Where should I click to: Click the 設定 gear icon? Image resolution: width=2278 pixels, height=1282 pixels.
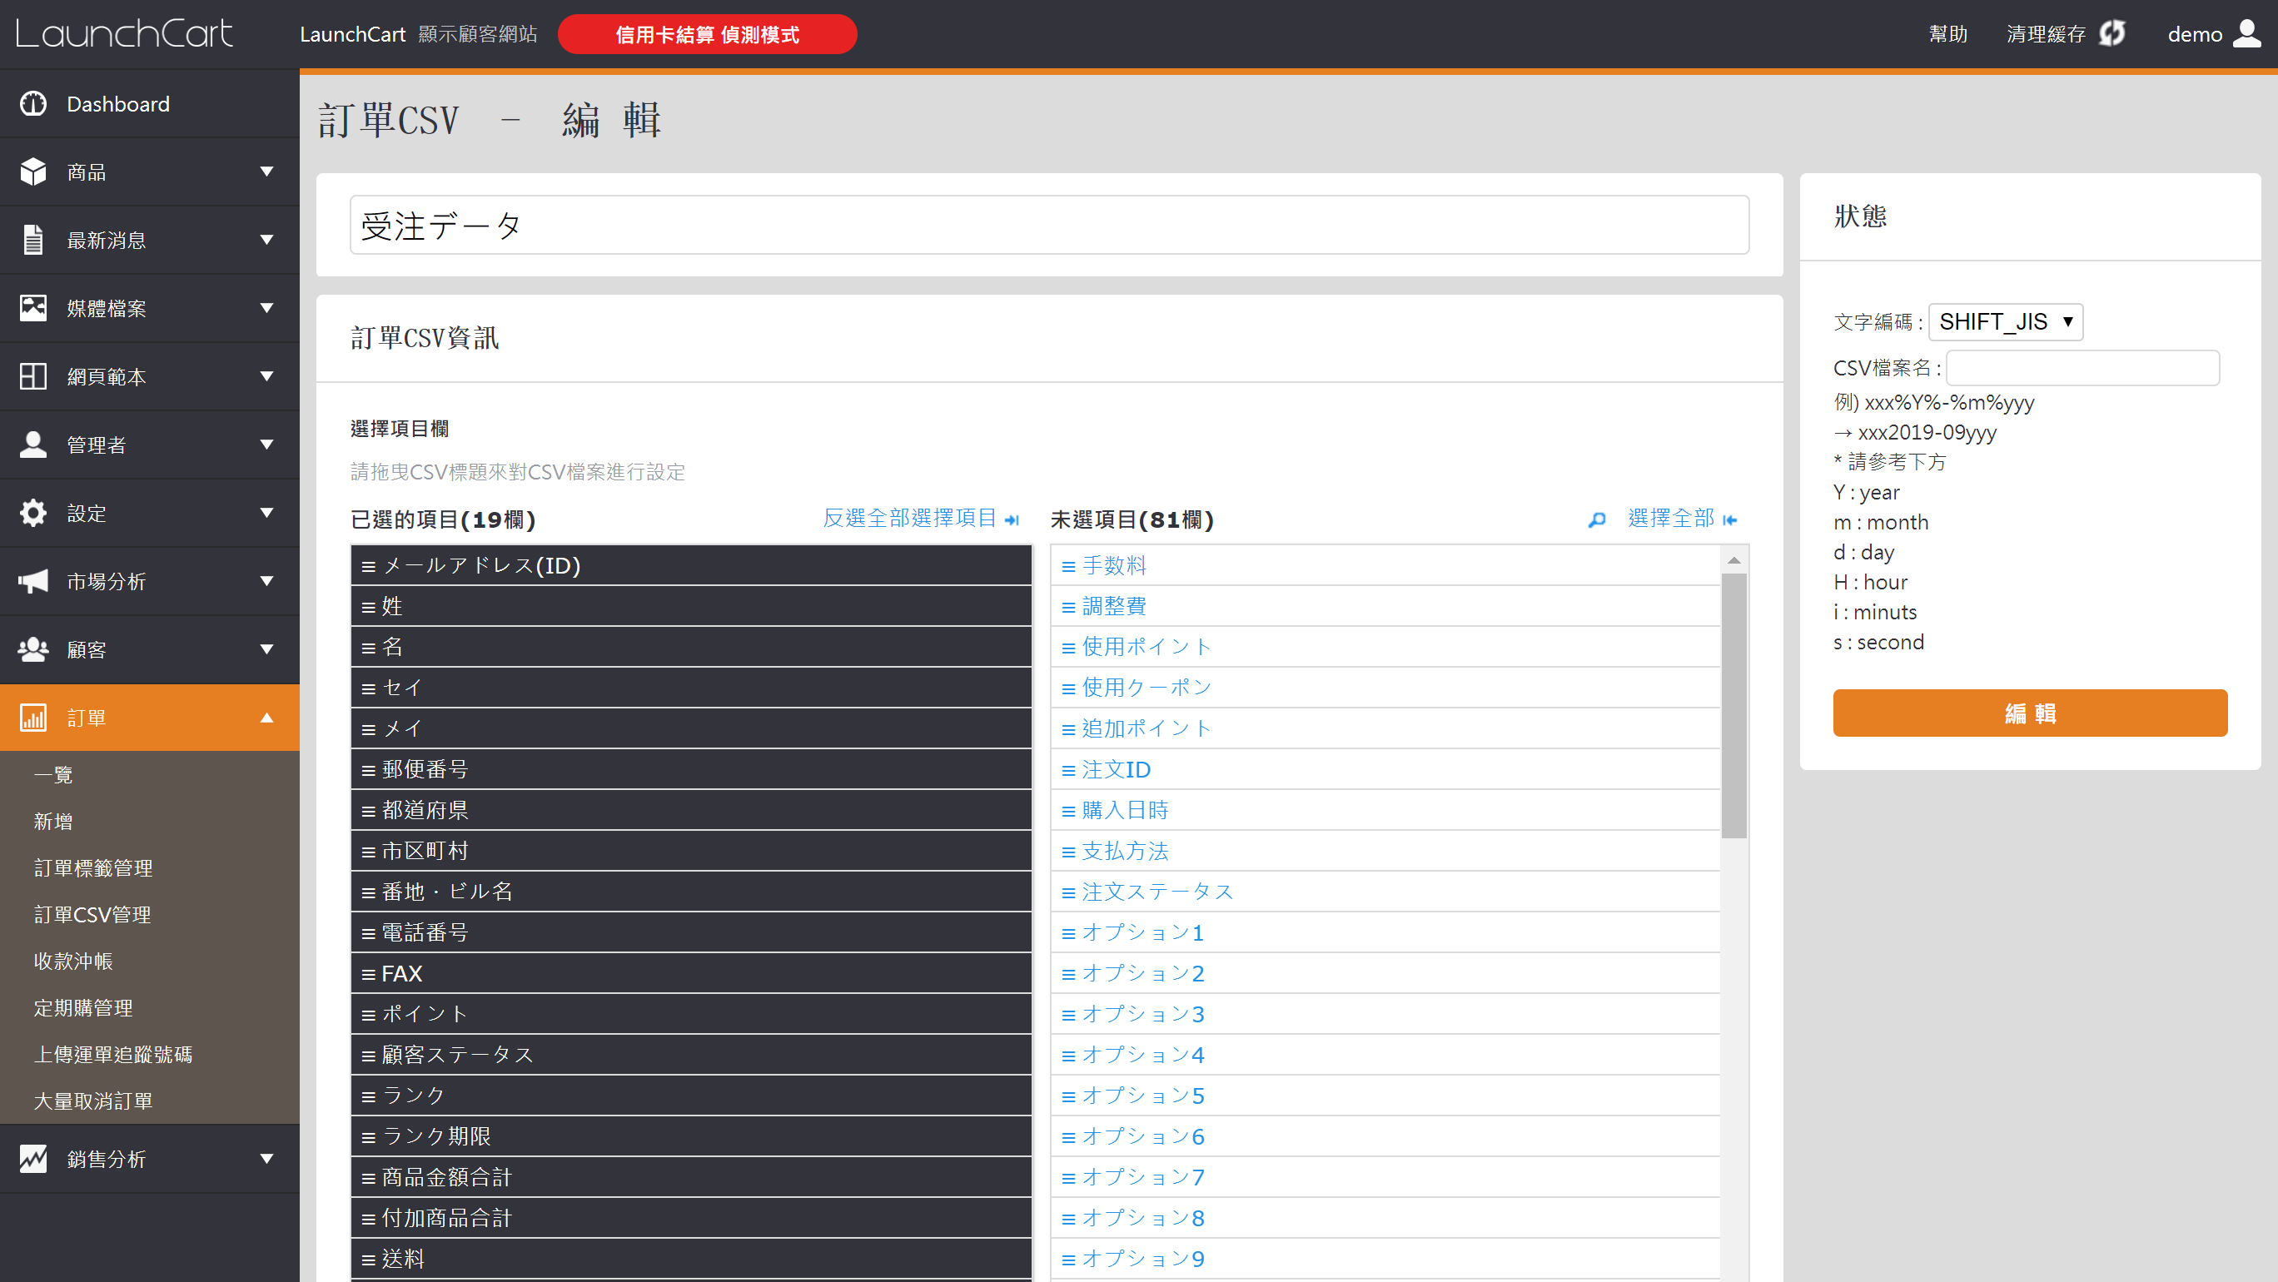point(33,513)
